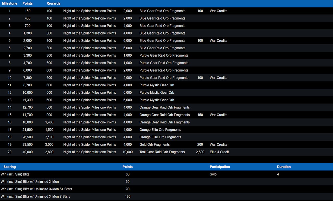
Task: Click the "Participation" header
Action: 220,167
